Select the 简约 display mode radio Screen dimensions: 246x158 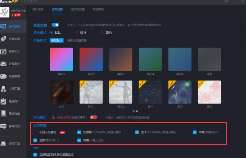click(102, 32)
